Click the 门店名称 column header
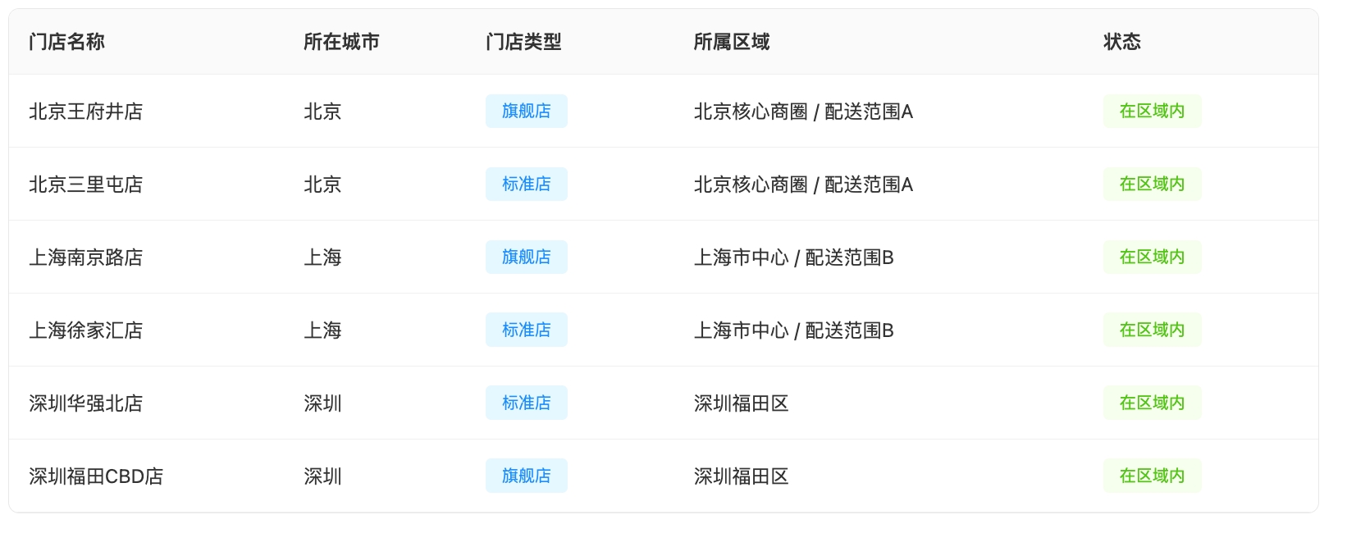The height and width of the screenshot is (533, 1347). coord(66,42)
